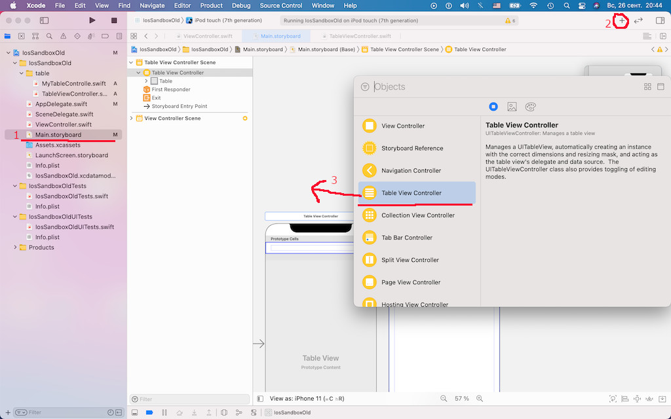
Task: Toggle the library details pane
Action: [661, 87]
